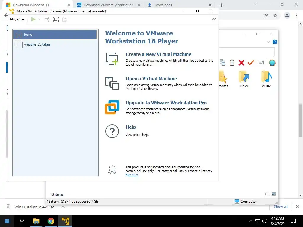Image resolution: width=303 pixels, height=227 pixels.
Task: Show hidden system tray icons
Action: (250, 221)
